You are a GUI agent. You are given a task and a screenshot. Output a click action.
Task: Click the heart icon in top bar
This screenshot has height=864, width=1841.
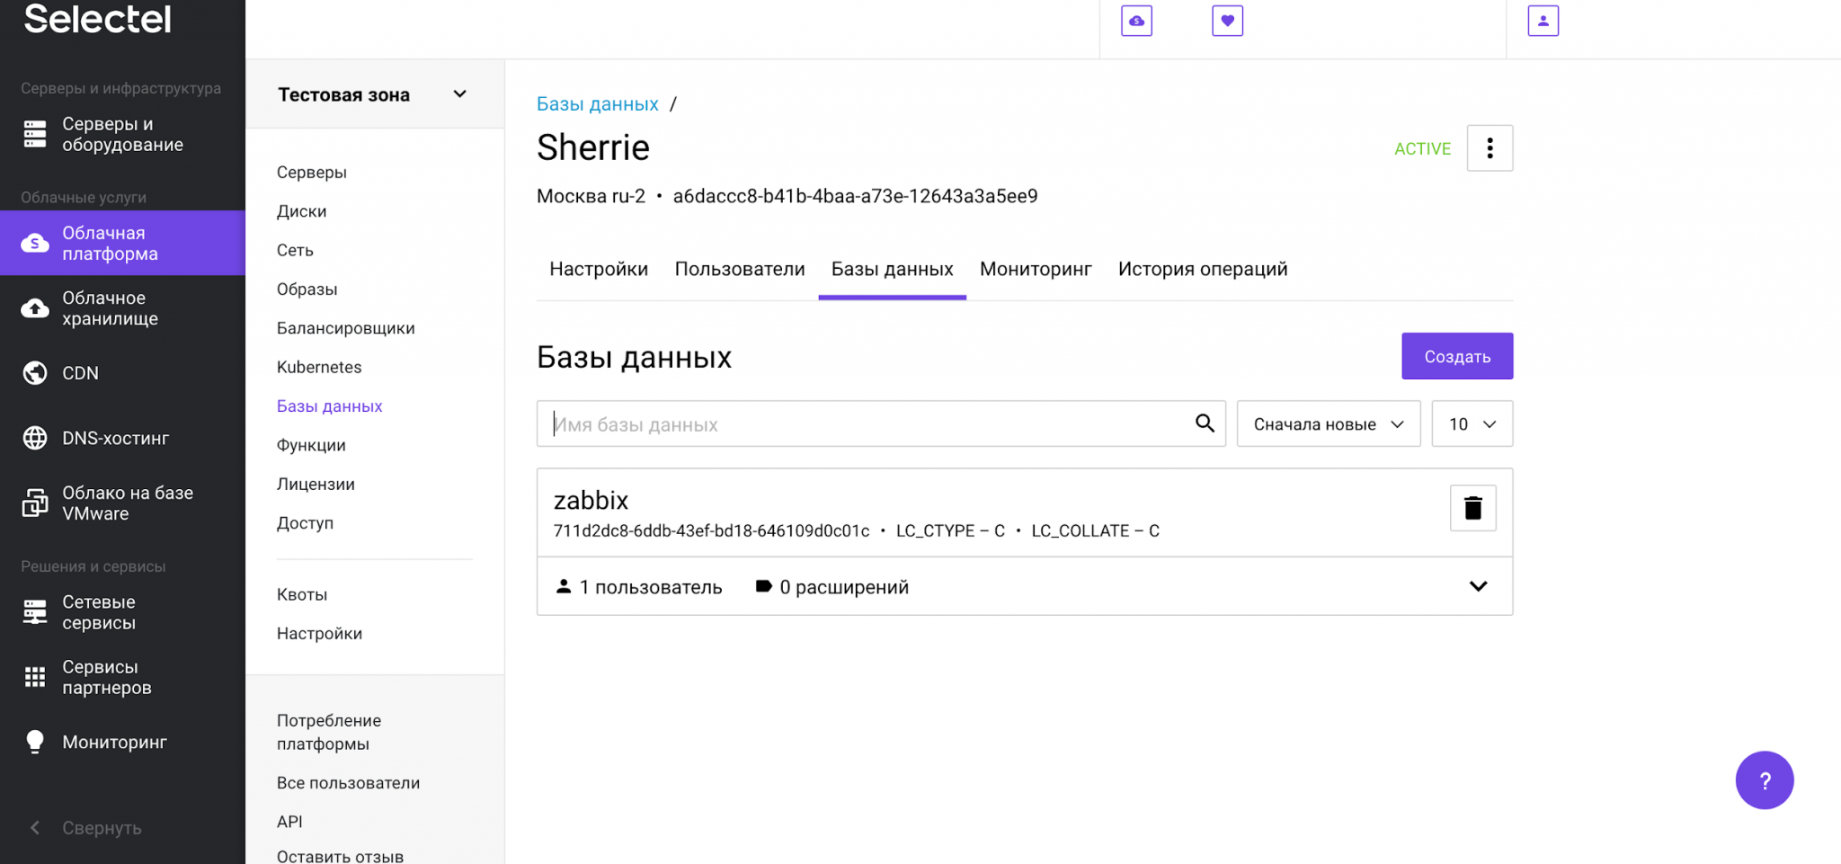point(1227,21)
